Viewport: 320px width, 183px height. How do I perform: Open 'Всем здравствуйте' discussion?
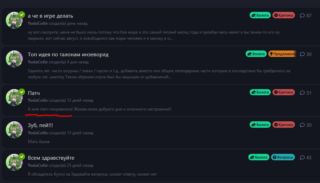51,158
